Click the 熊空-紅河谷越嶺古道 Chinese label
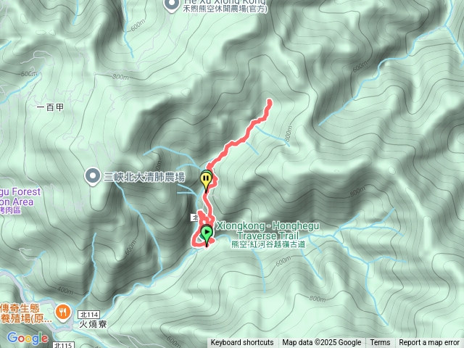The height and width of the screenshot is (348, 464). [269, 244]
